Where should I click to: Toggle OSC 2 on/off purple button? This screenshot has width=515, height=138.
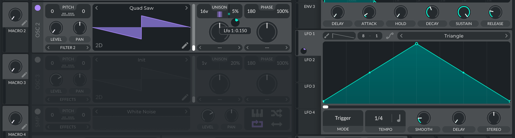point(38,8)
